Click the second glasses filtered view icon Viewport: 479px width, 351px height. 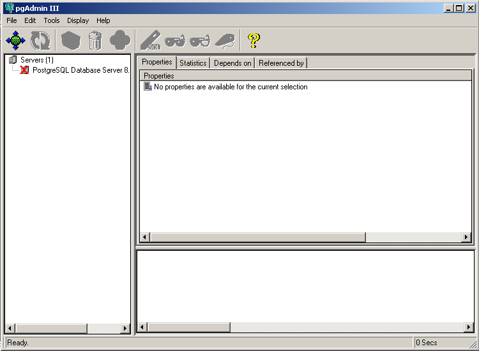(x=200, y=41)
